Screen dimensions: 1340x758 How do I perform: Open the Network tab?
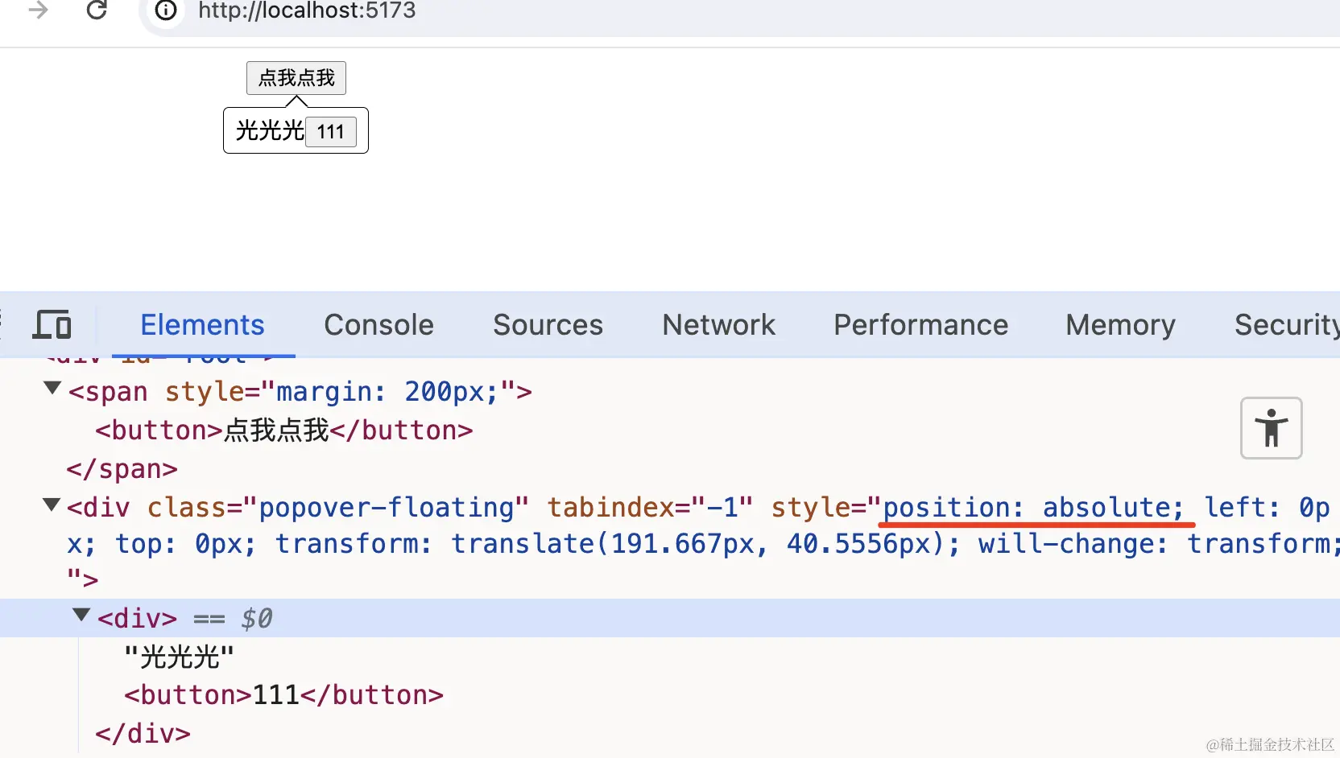click(718, 325)
